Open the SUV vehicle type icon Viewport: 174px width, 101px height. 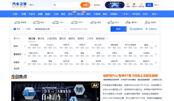point(55,22)
